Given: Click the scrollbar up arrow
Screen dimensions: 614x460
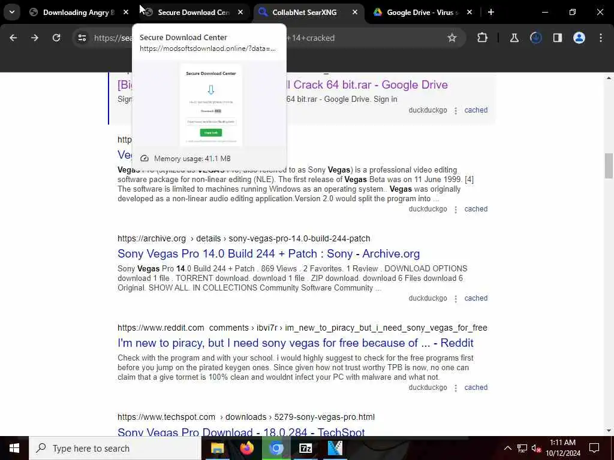Looking at the screenshot, I should tap(609, 77).
